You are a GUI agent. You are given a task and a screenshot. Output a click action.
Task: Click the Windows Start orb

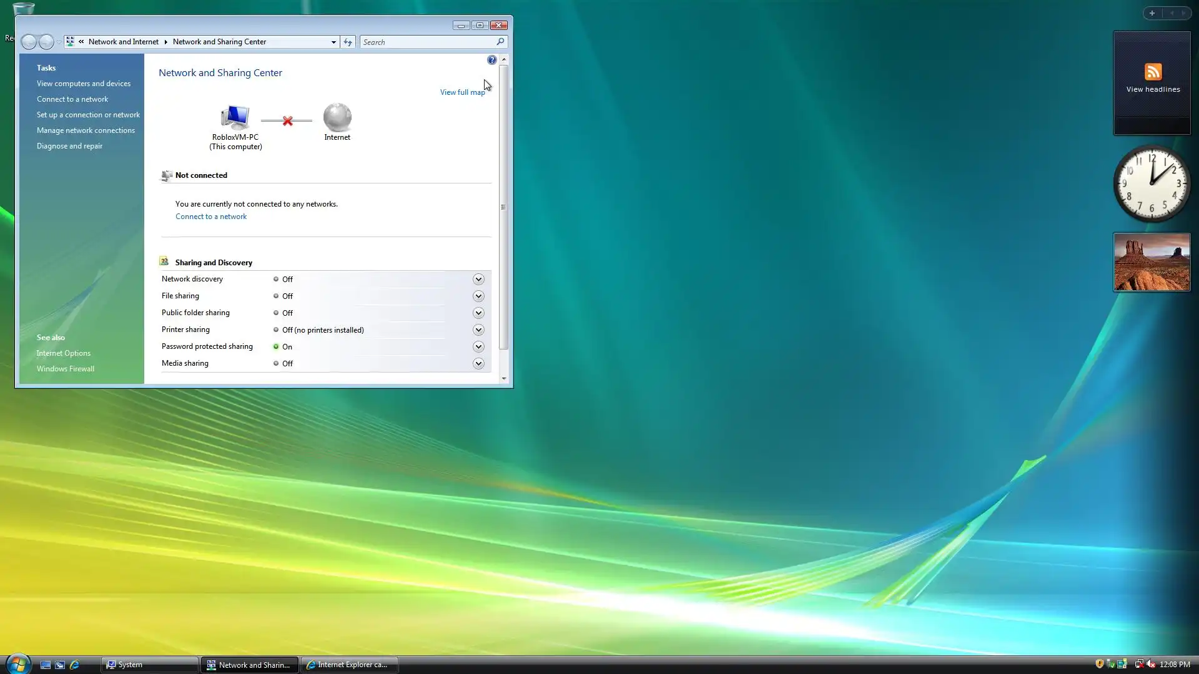(x=17, y=664)
